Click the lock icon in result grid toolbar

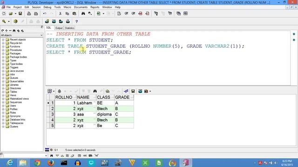tap(59, 91)
